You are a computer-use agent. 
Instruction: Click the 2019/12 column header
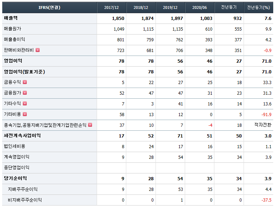(170, 7)
